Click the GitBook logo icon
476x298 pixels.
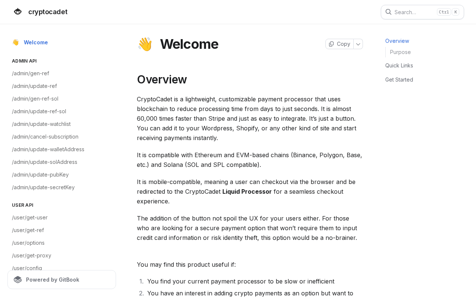pyautogui.click(x=17, y=280)
